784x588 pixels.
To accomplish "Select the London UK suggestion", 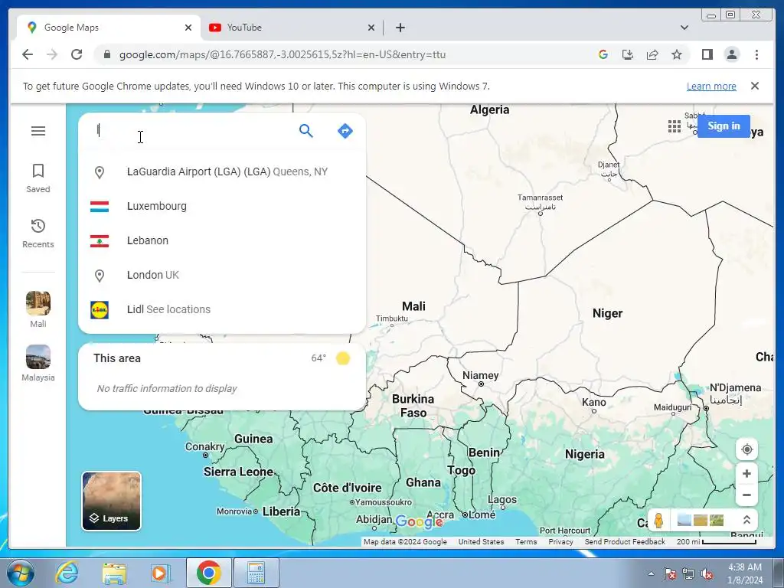I will pos(222,275).
